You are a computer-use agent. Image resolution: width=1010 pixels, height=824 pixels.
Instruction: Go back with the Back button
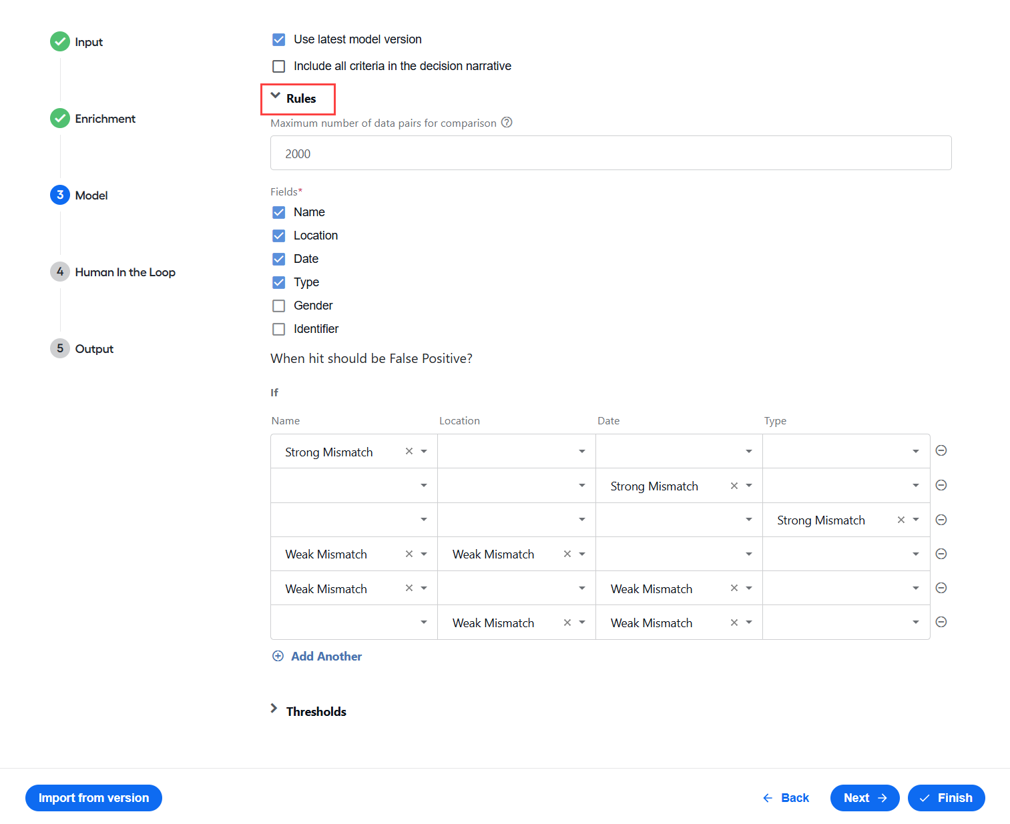pyautogui.click(x=786, y=798)
